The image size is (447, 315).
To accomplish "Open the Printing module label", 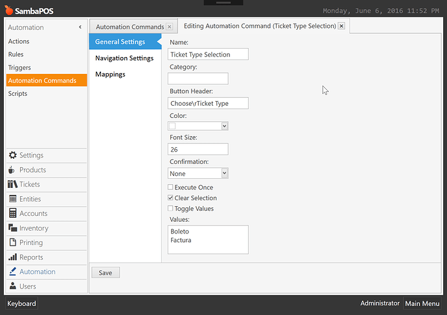I will [x=31, y=242].
